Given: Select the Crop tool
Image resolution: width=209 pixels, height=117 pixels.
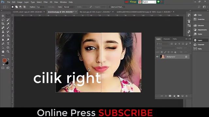Looking at the screenshot, I should click(x=3, y=24).
